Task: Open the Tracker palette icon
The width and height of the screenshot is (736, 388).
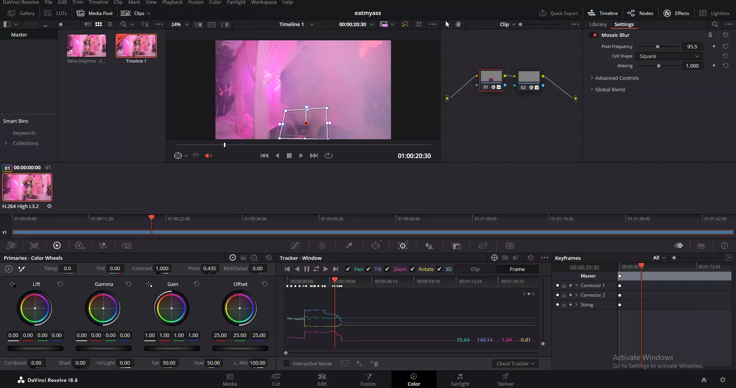Action: [x=402, y=246]
